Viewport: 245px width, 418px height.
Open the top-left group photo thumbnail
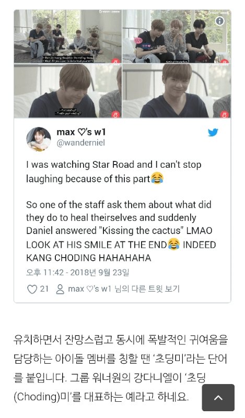pos(68,36)
